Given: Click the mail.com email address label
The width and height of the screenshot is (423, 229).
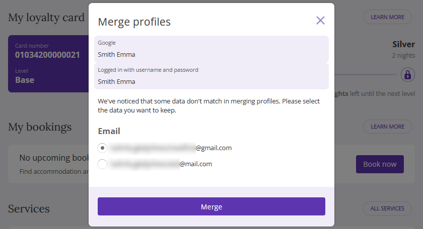Looking at the screenshot, I should click(161, 164).
